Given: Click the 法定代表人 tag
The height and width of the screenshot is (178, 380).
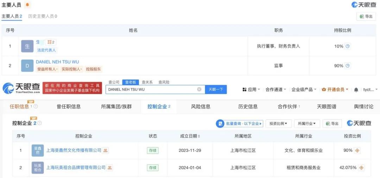Looking at the screenshot, I should pyautogui.click(x=46, y=50).
